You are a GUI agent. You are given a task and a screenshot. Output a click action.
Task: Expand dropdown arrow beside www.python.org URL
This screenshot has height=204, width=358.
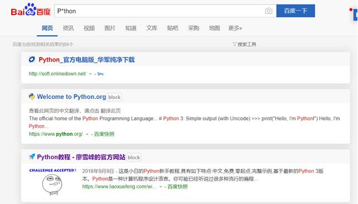(87, 134)
